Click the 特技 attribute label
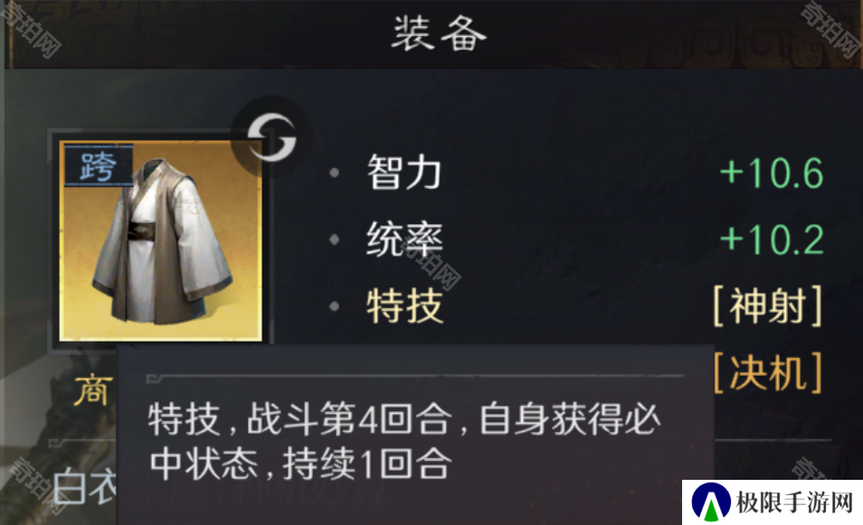The width and height of the screenshot is (863, 525). click(404, 306)
